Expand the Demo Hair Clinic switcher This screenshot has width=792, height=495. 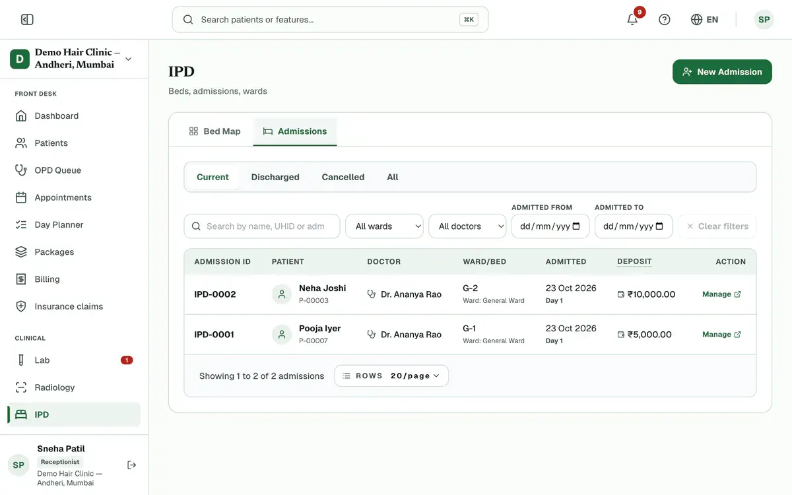pos(74,59)
